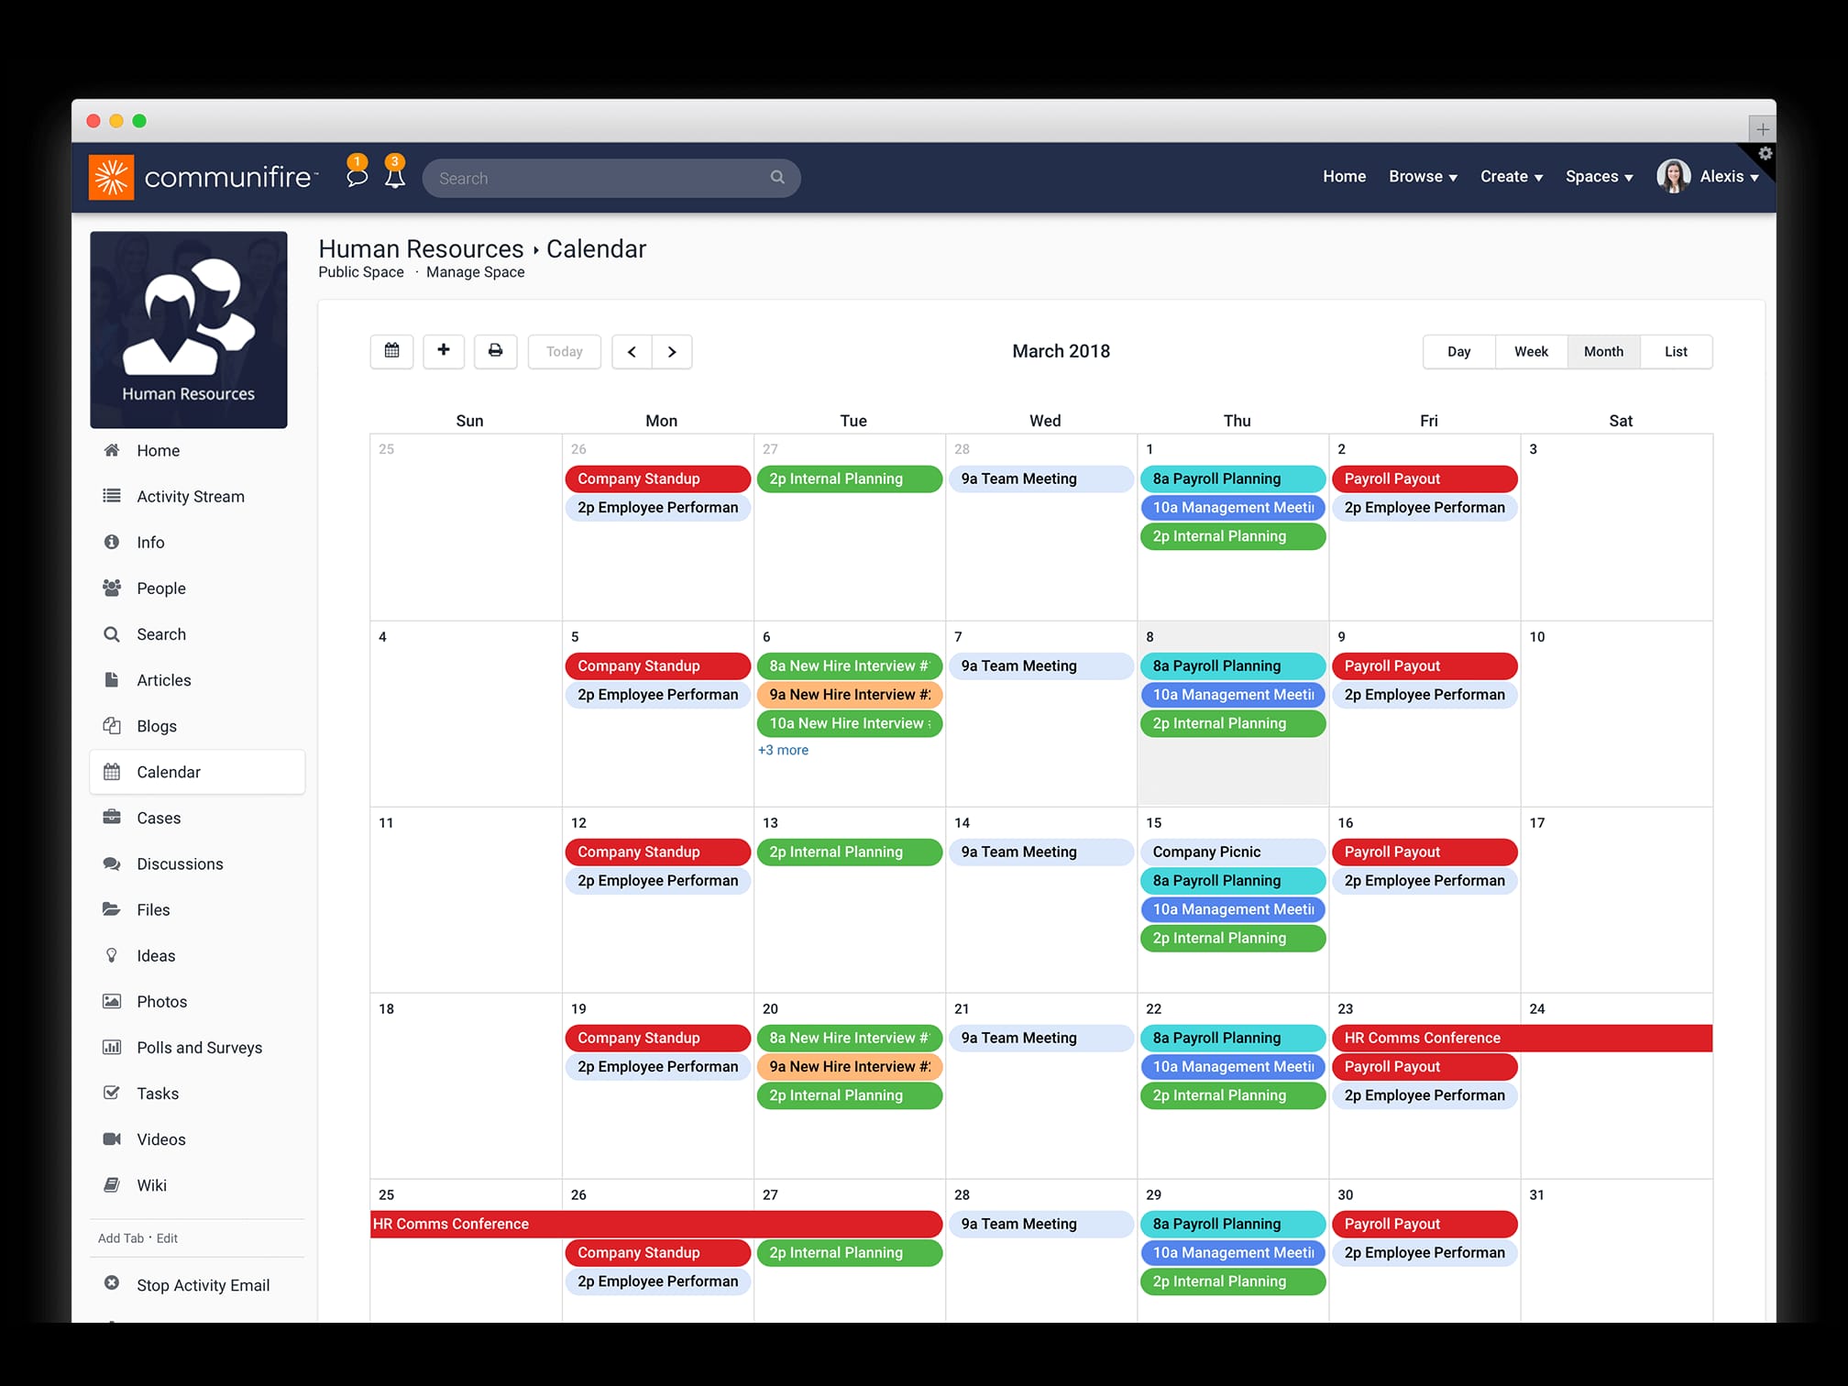Open HR Comms Conference event on March 23
1848x1386 pixels.
pyautogui.click(x=1522, y=1038)
